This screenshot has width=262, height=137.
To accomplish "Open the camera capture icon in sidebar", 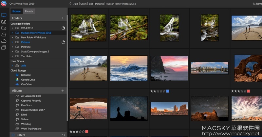I will click(4, 22).
